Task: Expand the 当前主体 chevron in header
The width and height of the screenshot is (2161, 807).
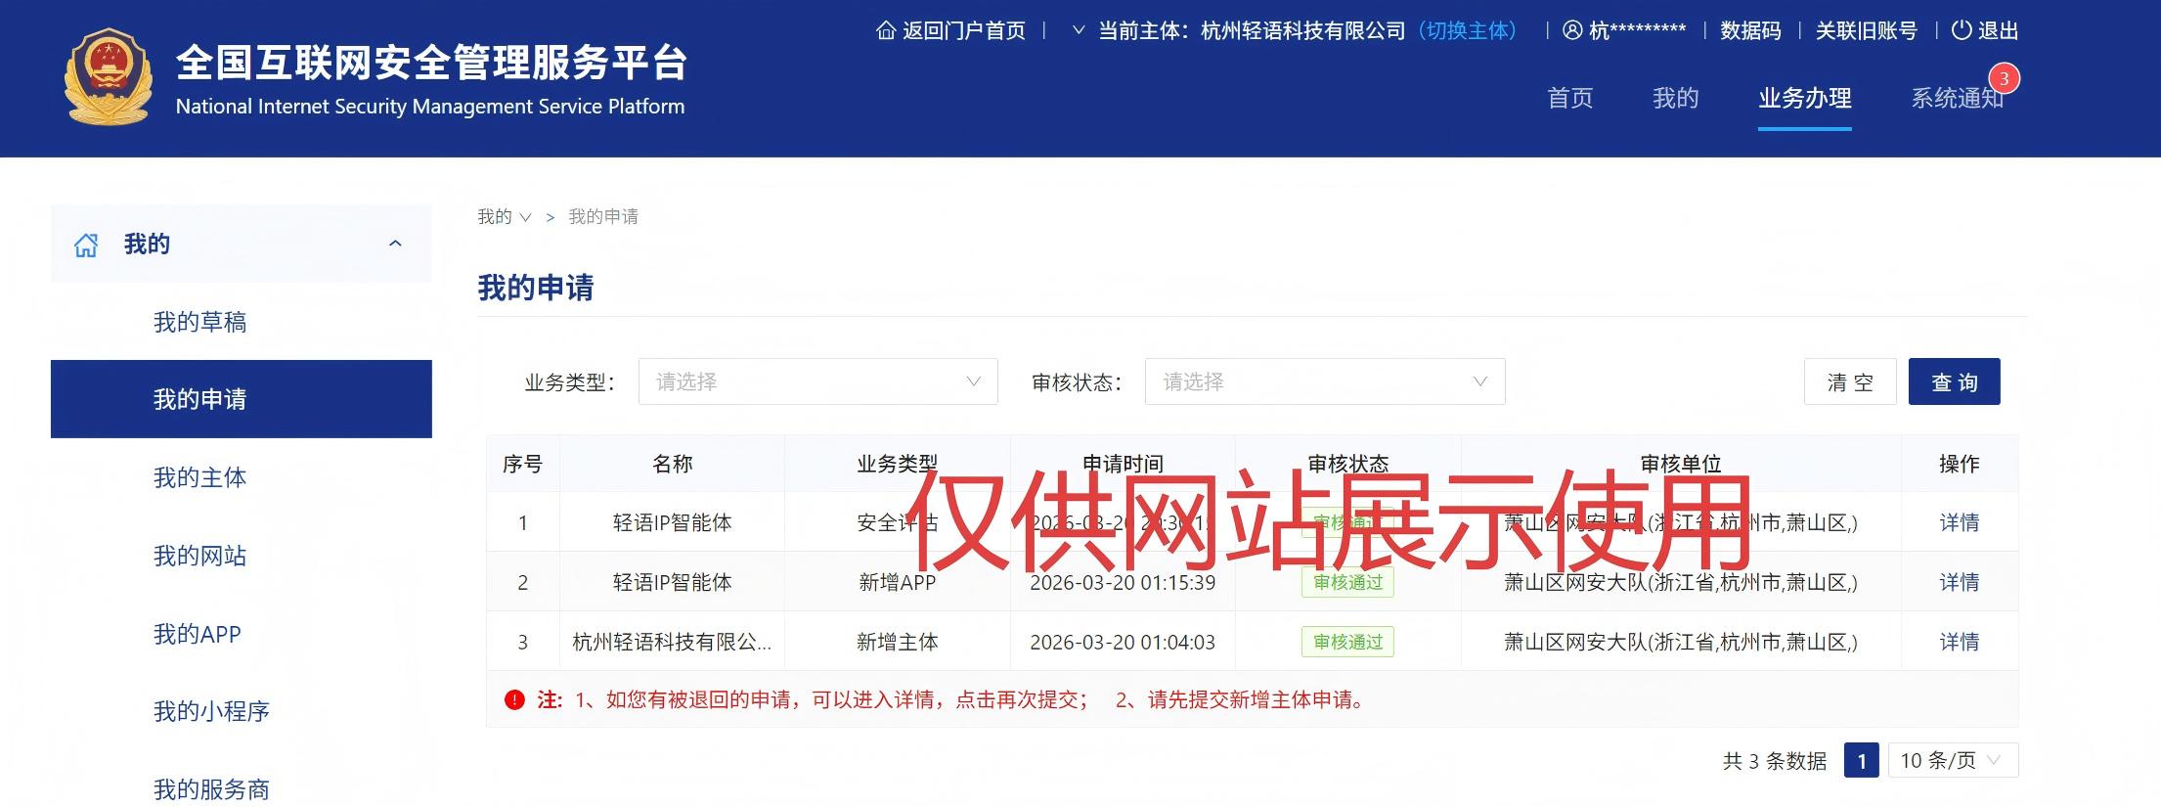Action: (x=1079, y=30)
